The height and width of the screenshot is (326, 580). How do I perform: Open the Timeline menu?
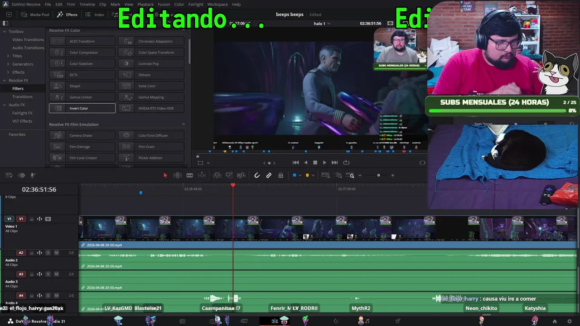pos(87,4)
